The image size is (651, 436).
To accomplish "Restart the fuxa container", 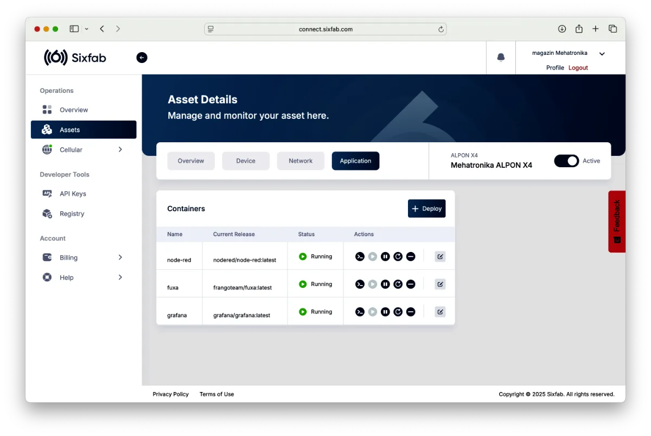I will [398, 284].
